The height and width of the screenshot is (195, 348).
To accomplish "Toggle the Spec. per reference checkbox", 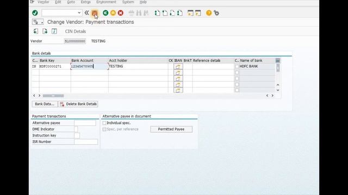I will [104, 129].
